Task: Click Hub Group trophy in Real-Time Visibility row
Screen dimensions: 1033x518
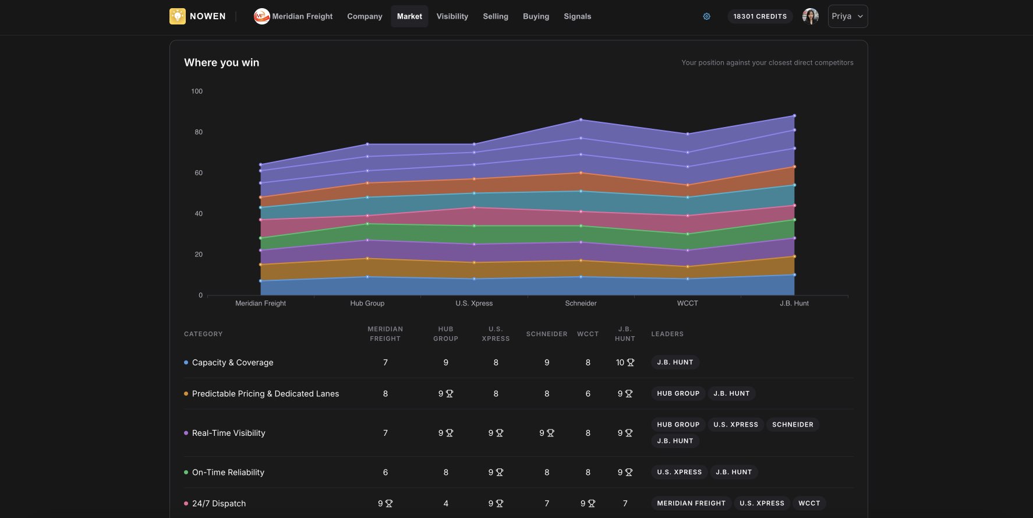Action: [x=450, y=433]
